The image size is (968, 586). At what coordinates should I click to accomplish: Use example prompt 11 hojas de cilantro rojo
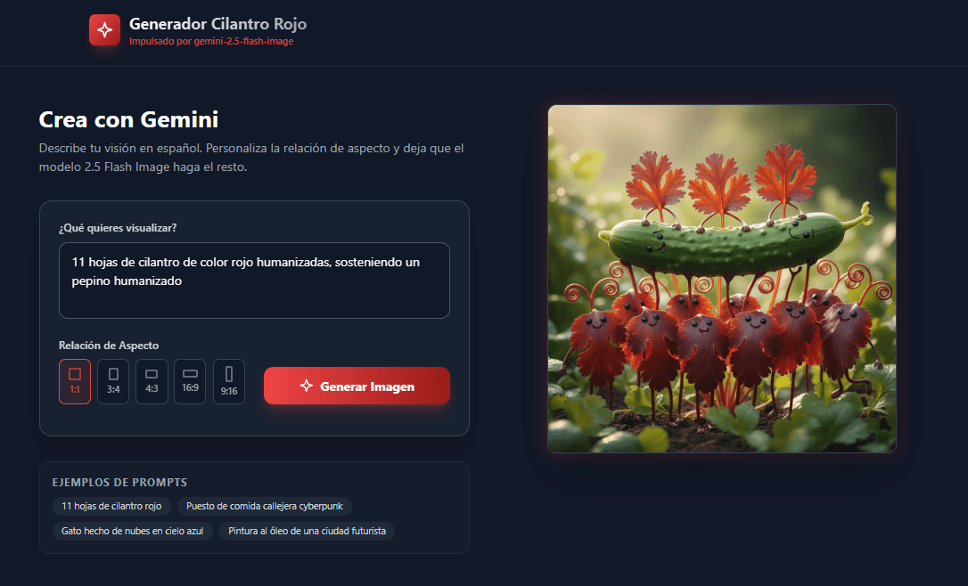[x=111, y=506]
